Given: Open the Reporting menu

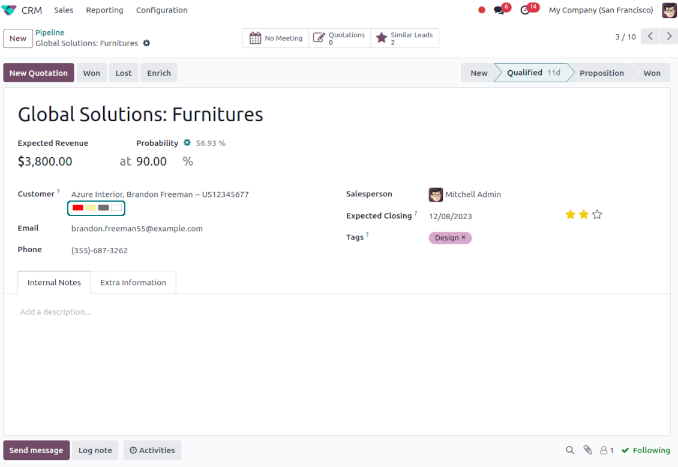Looking at the screenshot, I should click(x=104, y=10).
